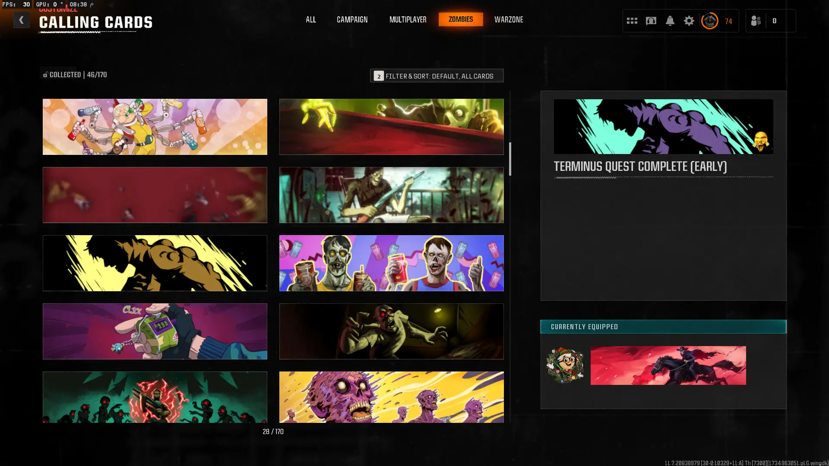Click the back arrow button
The height and width of the screenshot is (466, 829).
21,20
